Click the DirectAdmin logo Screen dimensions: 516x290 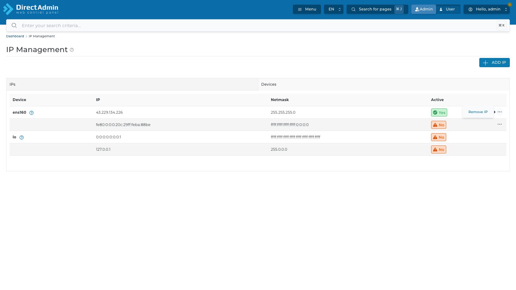[x=31, y=9]
